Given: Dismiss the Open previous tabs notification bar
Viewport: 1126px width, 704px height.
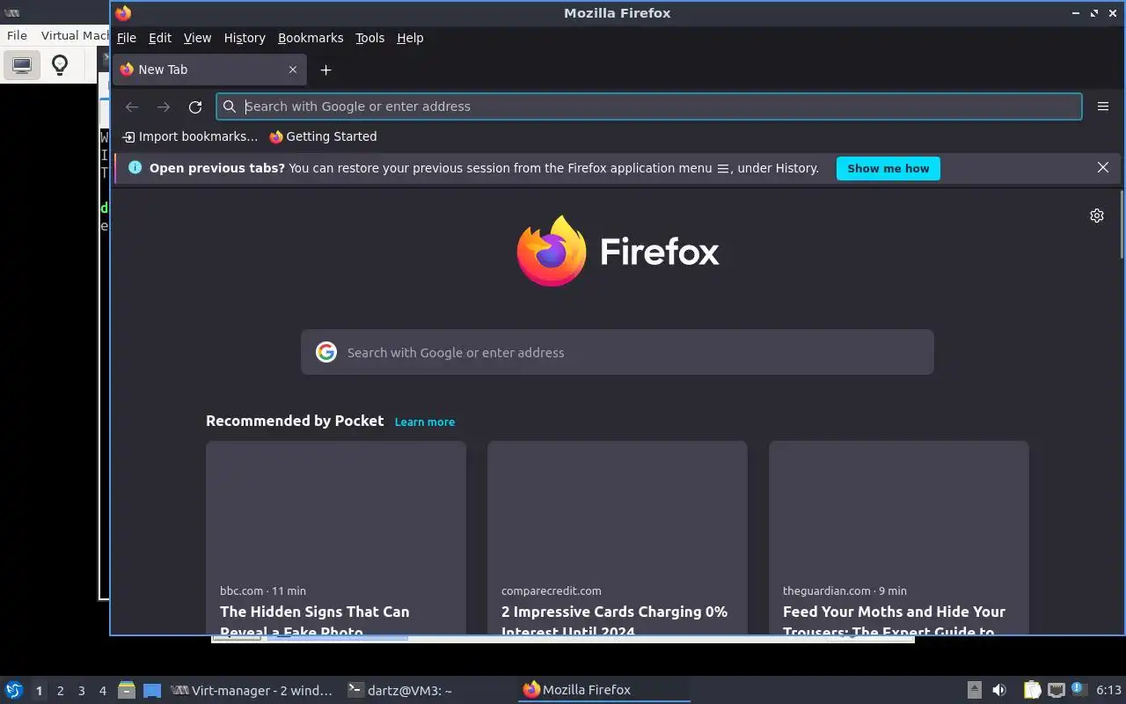Looking at the screenshot, I should pos(1103,167).
